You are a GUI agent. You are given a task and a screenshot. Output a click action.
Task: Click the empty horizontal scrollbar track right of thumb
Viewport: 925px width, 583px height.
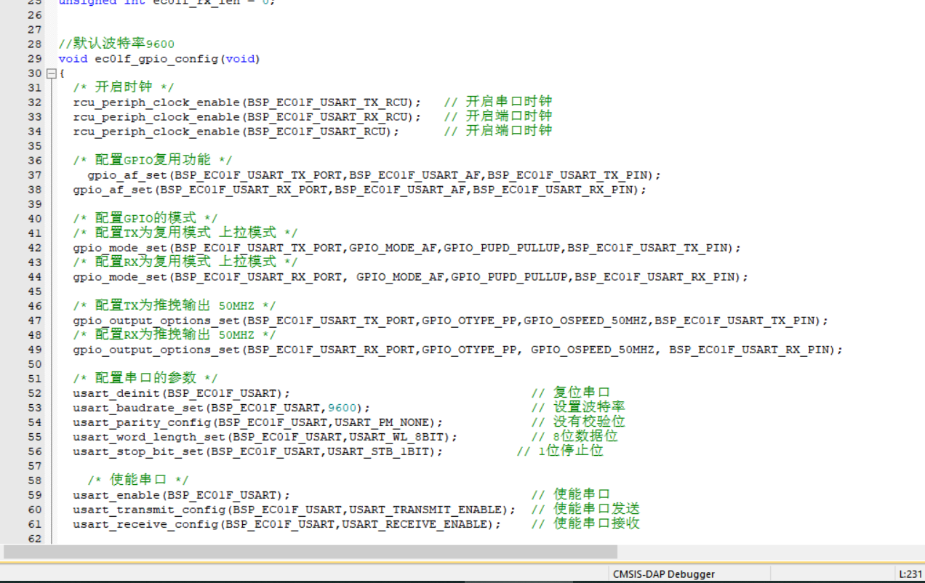pyautogui.click(x=764, y=552)
